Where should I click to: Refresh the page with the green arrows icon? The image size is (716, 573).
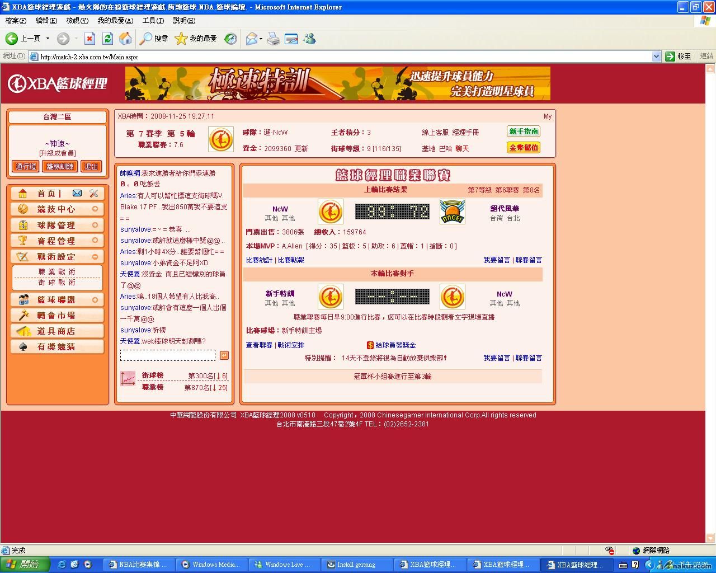click(107, 38)
